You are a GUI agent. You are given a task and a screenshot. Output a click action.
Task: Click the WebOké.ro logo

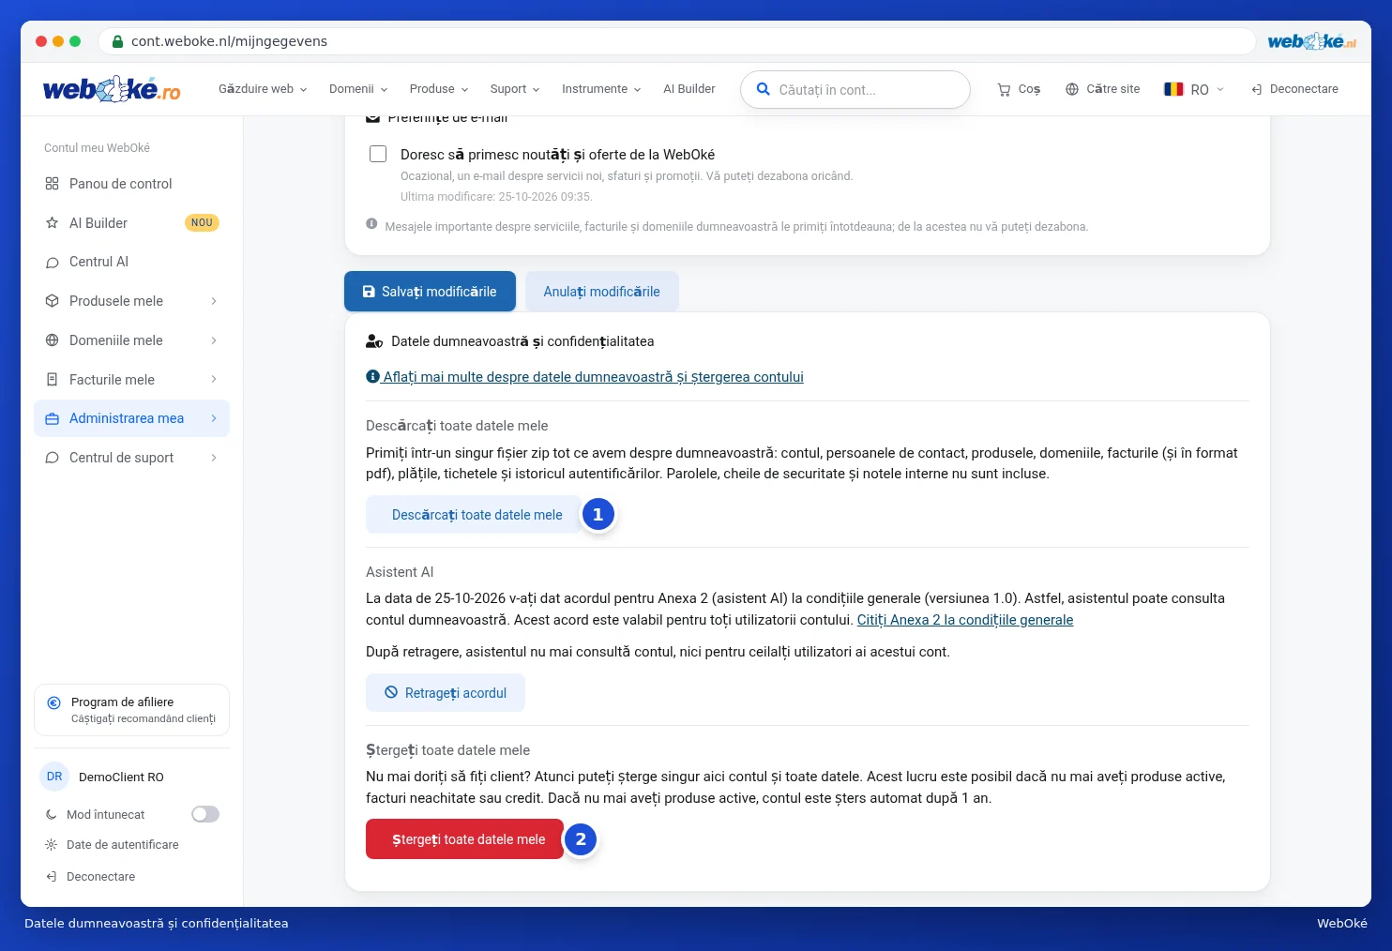(112, 89)
